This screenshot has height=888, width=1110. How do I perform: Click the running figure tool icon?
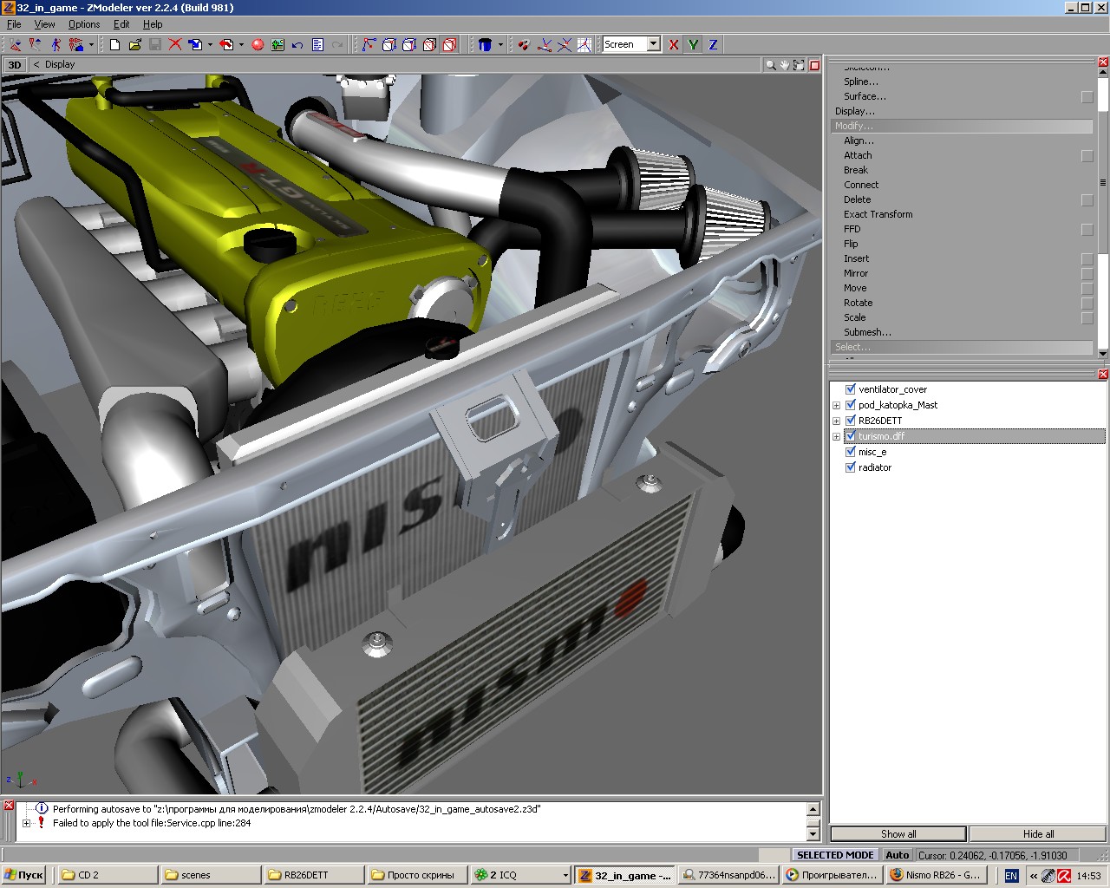coord(56,44)
